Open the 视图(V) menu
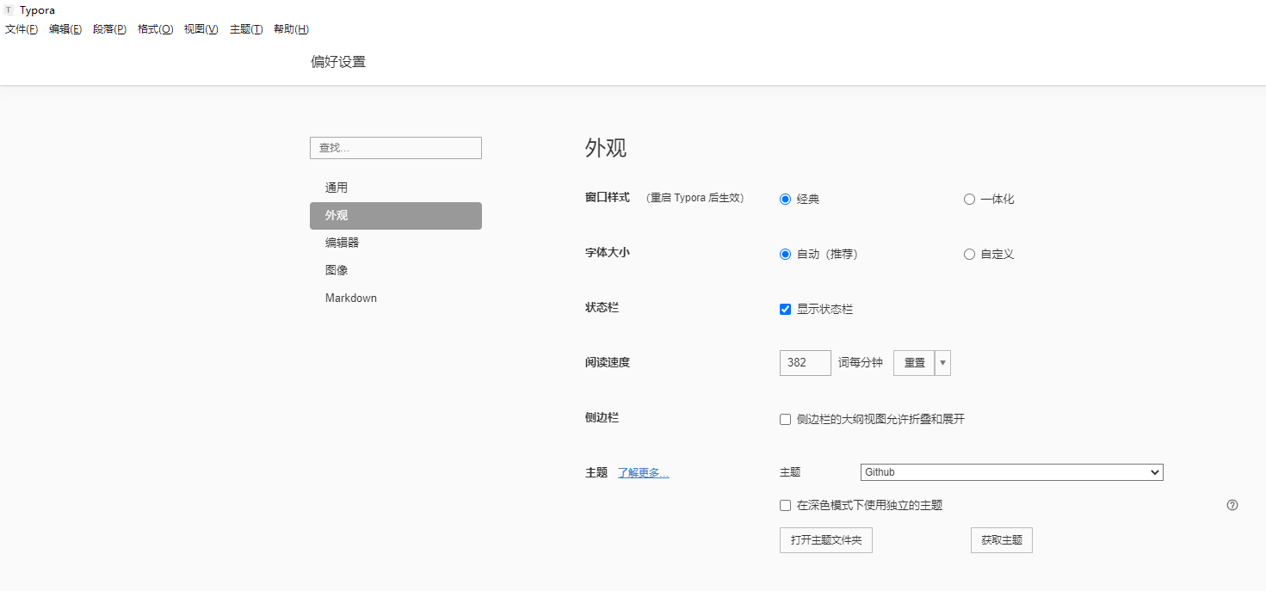Image resolution: width=1266 pixels, height=591 pixels. (x=201, y=29)
